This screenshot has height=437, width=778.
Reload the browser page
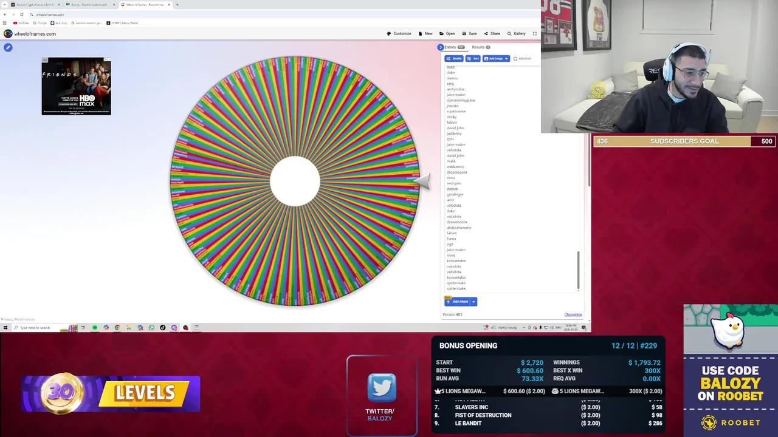[x=22, y=14]
